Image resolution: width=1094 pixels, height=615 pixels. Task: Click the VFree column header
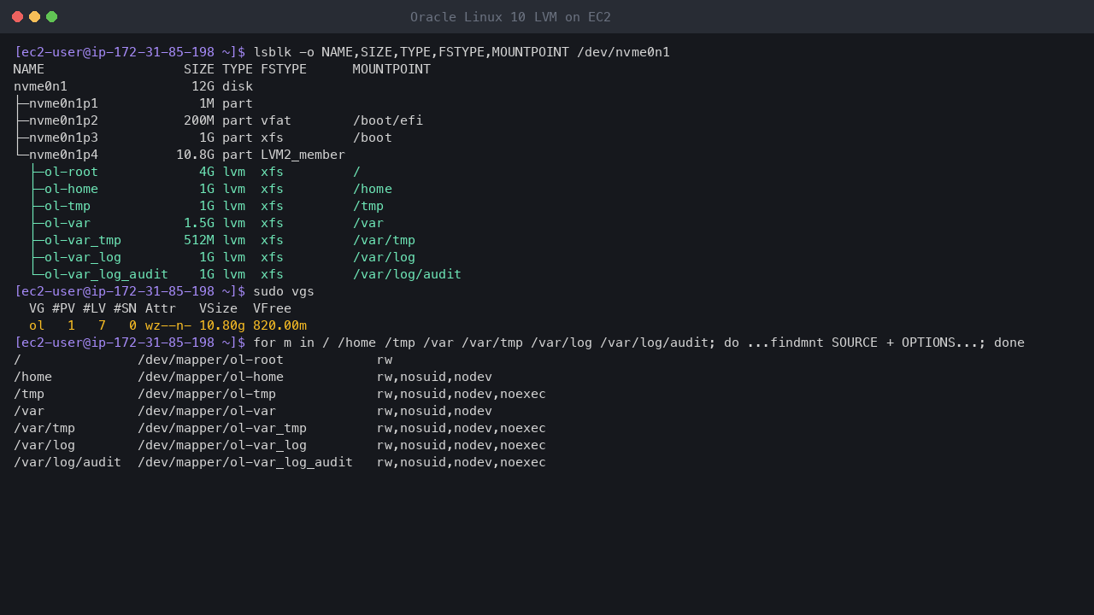point(272,308)
